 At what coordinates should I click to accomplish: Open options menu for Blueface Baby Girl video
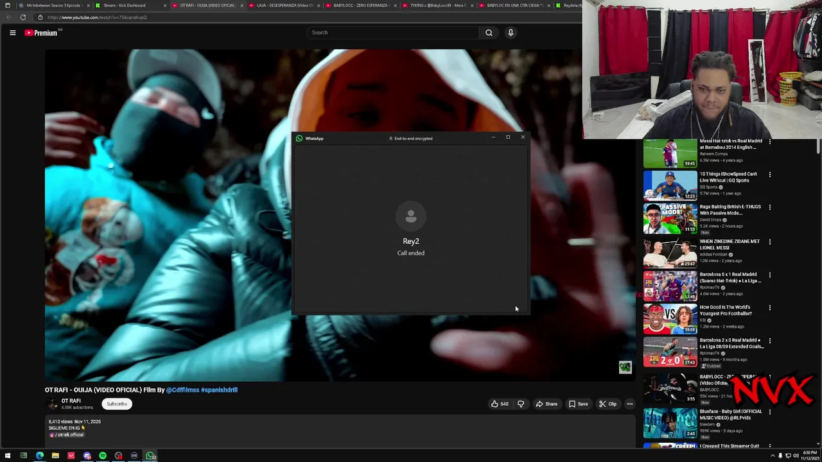(770, 412)
